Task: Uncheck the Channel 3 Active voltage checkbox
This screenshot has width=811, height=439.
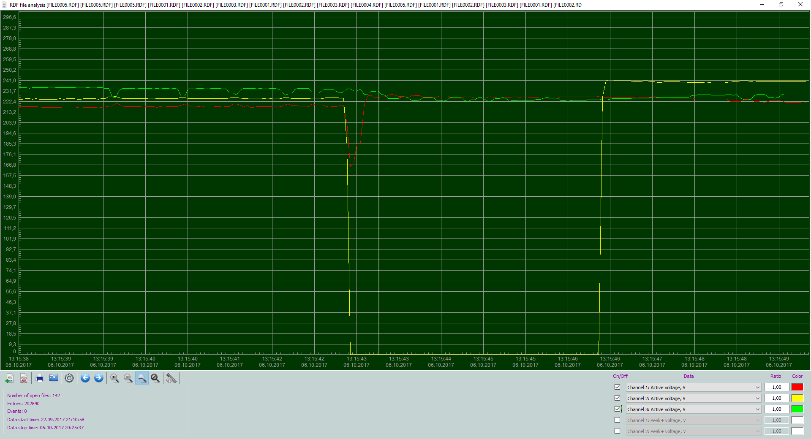Action: coord(618,409)
